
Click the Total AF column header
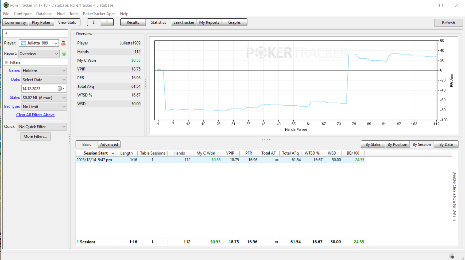pyautogui.click(x=268, y=153)
